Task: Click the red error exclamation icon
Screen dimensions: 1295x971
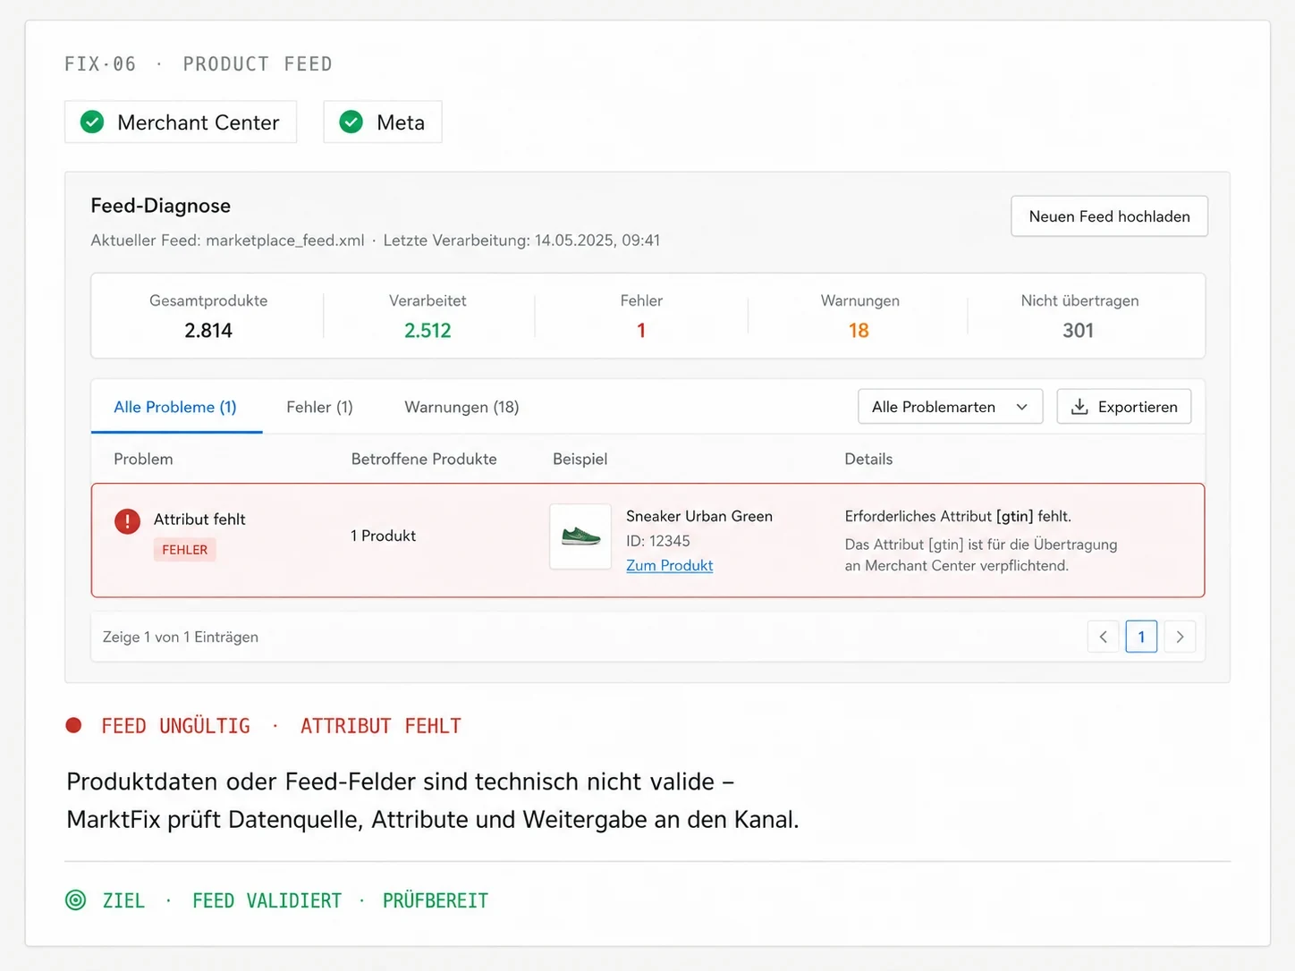Action: 128,521
